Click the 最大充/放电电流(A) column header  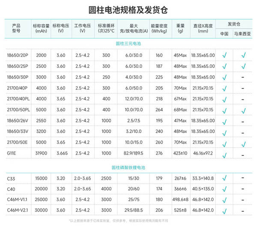(x=134, y=29)
